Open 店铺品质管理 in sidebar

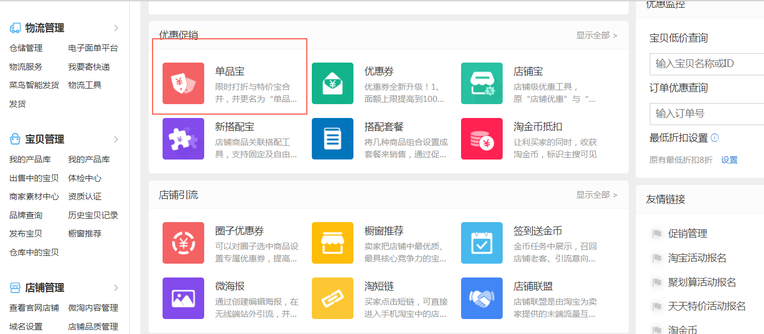pos(93,327)
